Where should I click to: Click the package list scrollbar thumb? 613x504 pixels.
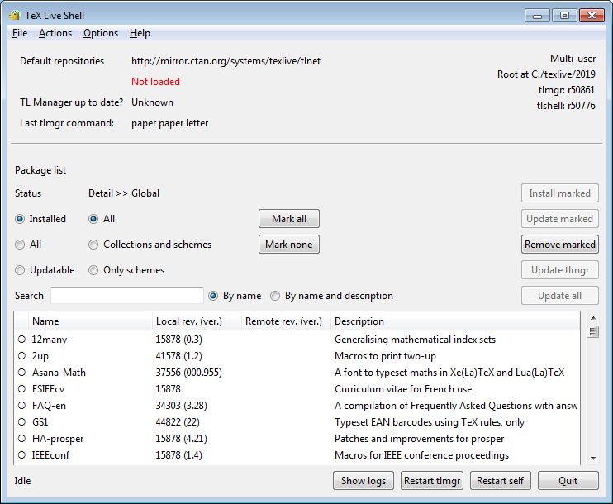[x=592, y=332]
